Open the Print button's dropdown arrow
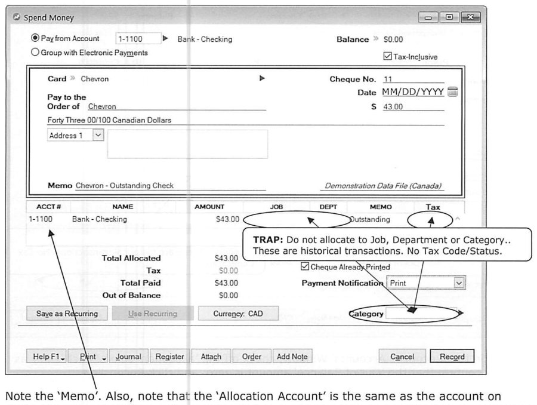This screenshot has height=405, width=537. [x=104, y=358]
